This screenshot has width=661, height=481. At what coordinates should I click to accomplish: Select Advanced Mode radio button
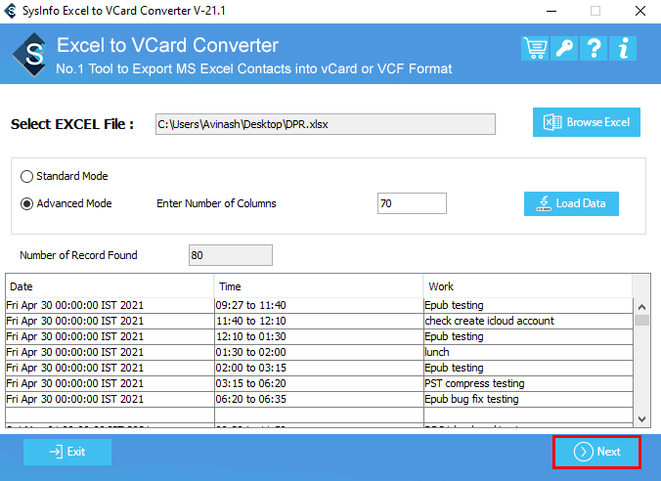[x=26, y=203]
